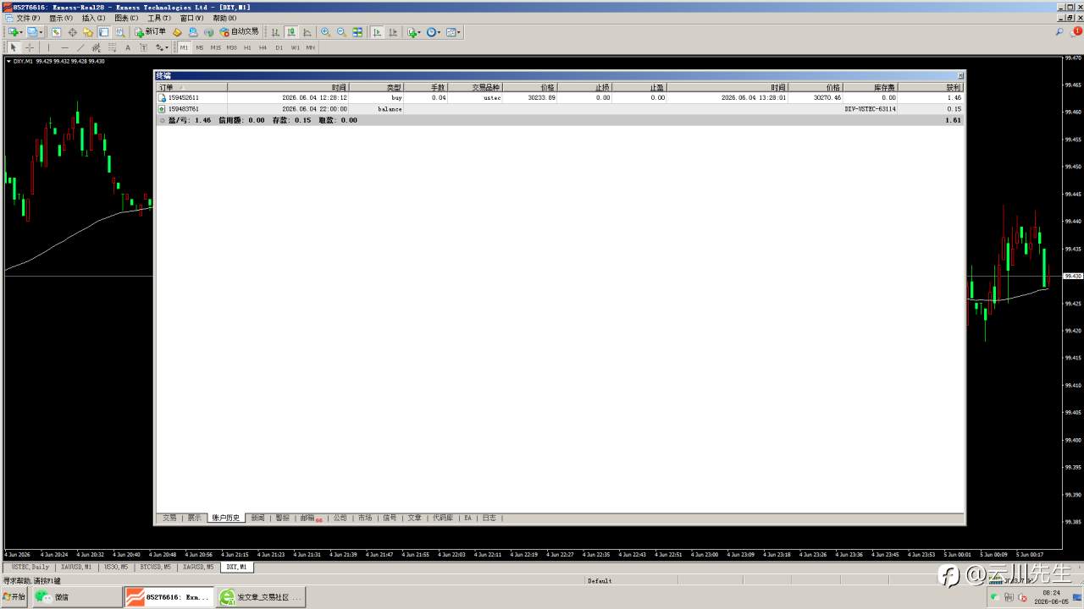The height and width of the screenshot is (609, 1084).
Task: Select the H1 timeframe
Action: click(247, 47)
